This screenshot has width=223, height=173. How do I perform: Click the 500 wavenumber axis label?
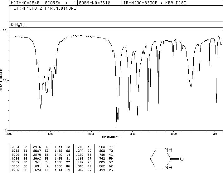(215, 134)
